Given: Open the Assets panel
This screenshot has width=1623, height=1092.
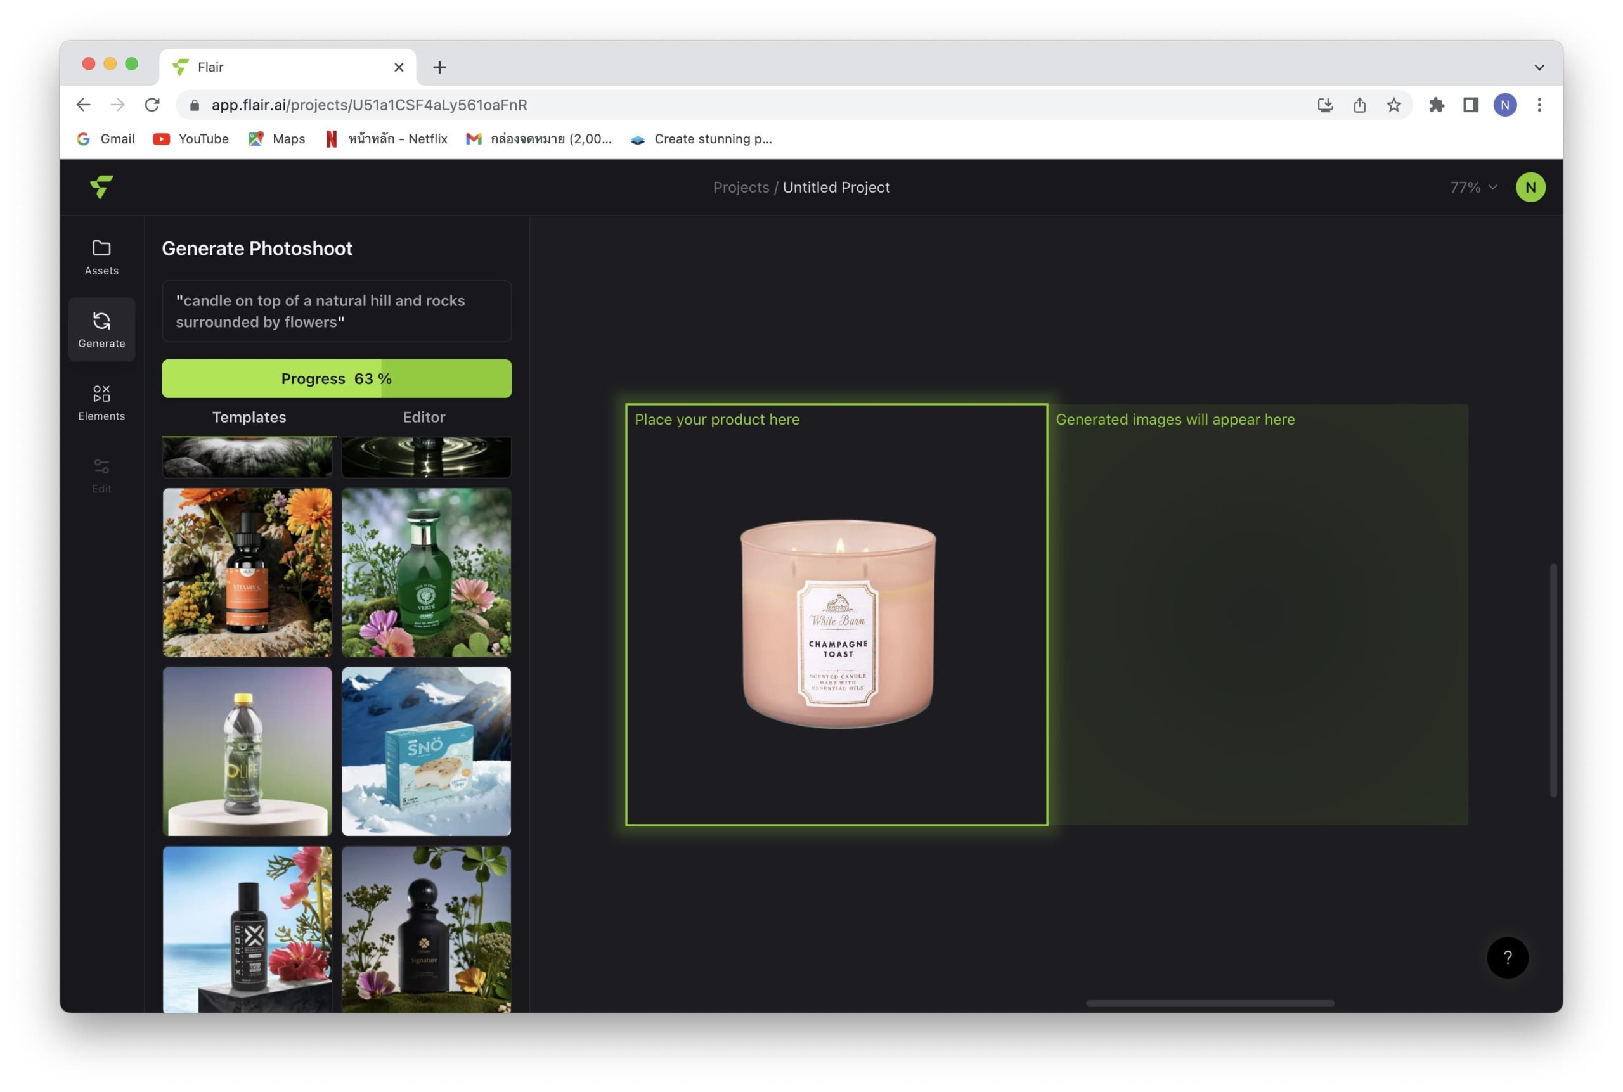Looking at the screenshot, I should tap(101, 257).
